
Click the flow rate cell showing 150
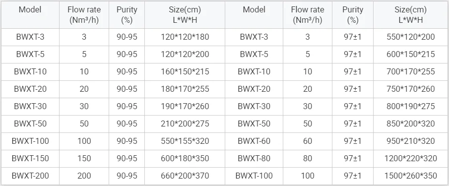(84, 158)
